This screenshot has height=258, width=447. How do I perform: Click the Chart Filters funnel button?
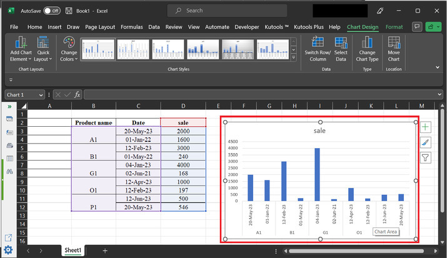(426, 158)
